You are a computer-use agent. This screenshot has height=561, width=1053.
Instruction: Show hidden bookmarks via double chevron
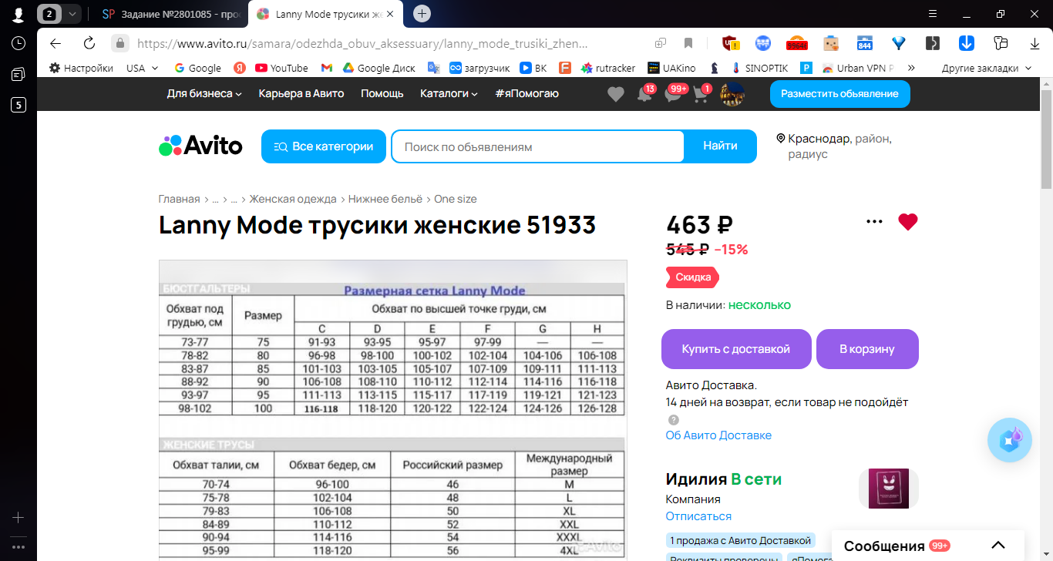[x=911, y=68]
